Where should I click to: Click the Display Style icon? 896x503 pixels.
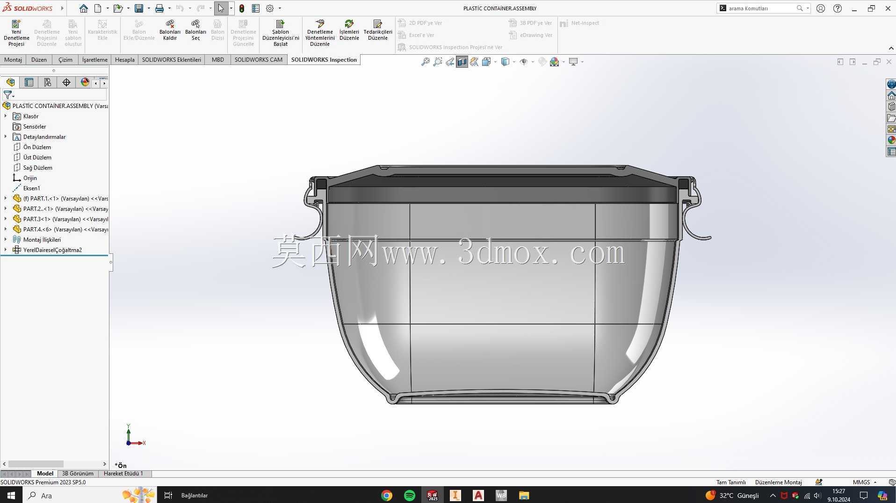[x=505, y=62]
